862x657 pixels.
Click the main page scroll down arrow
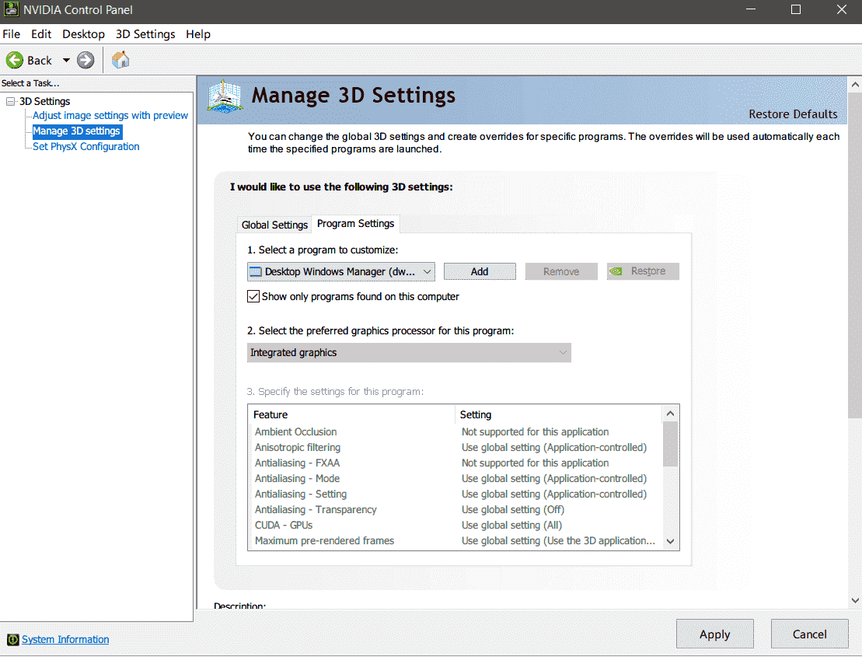pos(855,600)
